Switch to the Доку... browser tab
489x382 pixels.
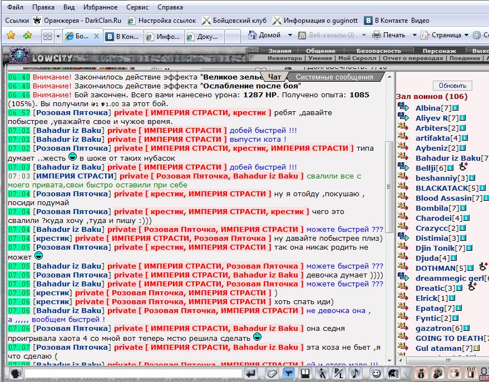(x=204, y=37)
